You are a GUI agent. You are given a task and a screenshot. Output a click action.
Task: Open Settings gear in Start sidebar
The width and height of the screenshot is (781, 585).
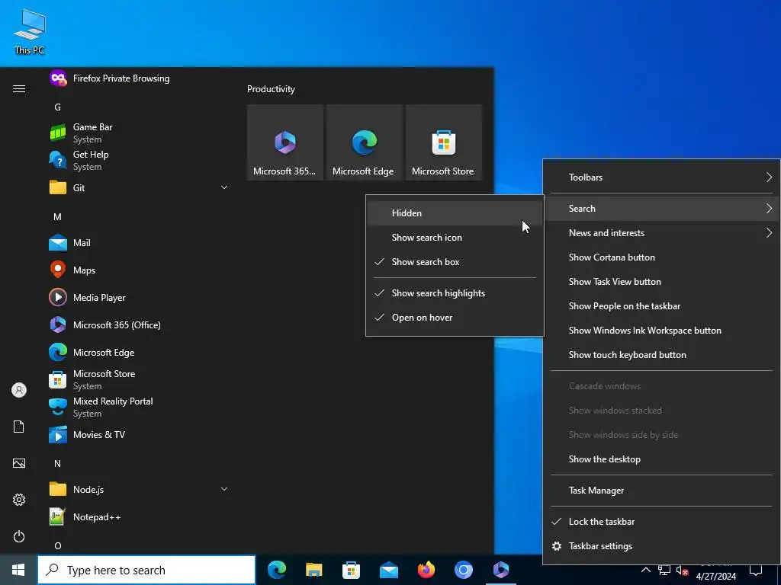(19, 500)
